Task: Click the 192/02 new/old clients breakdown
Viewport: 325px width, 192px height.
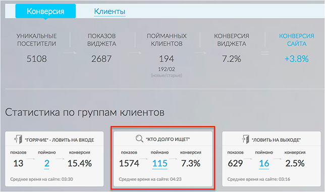Action: coord(167,69)
